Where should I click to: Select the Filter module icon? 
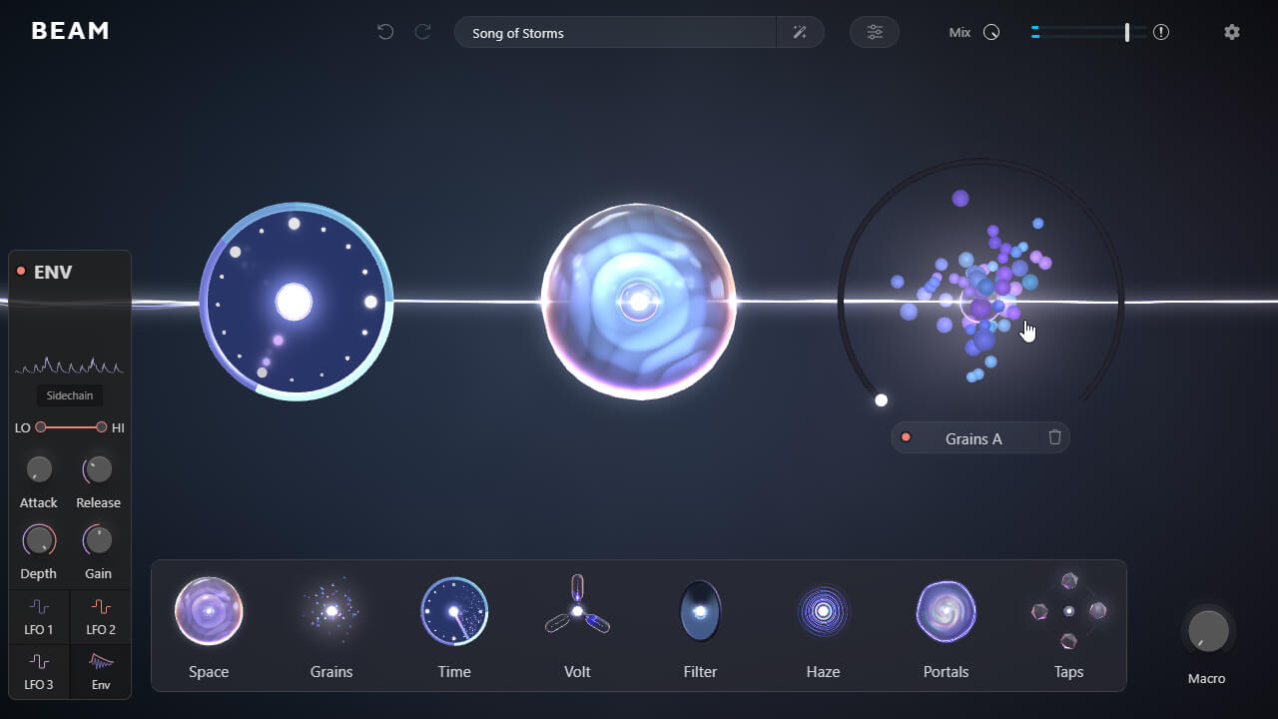click(x=700, y=611)
